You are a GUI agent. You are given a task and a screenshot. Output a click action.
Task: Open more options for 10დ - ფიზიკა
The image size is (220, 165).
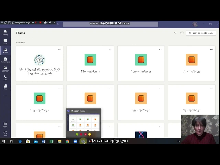(x=161, y=49)
